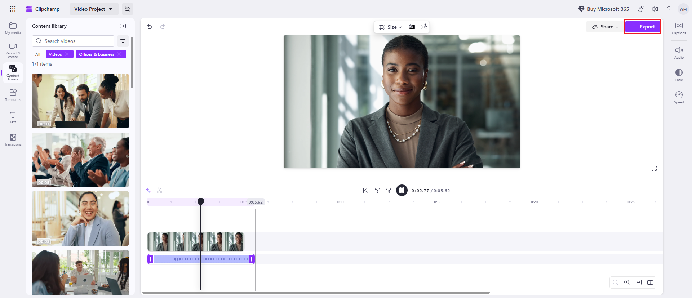Click the audio clip right trim handle
692x298 pixels.
(x=252, y=259)
